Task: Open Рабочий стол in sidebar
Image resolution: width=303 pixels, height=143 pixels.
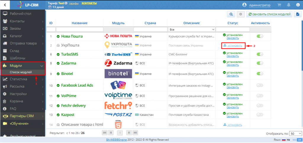Action: coord(22,14)
